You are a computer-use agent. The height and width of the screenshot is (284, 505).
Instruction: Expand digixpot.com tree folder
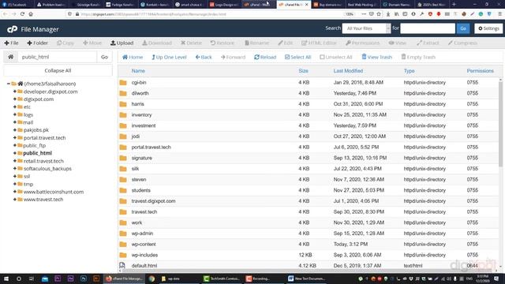coord(15,99)
